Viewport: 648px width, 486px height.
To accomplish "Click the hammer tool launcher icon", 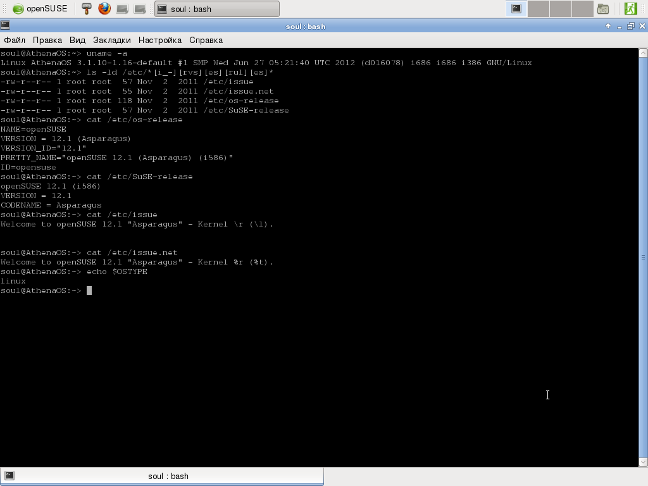I will point(86,9).
